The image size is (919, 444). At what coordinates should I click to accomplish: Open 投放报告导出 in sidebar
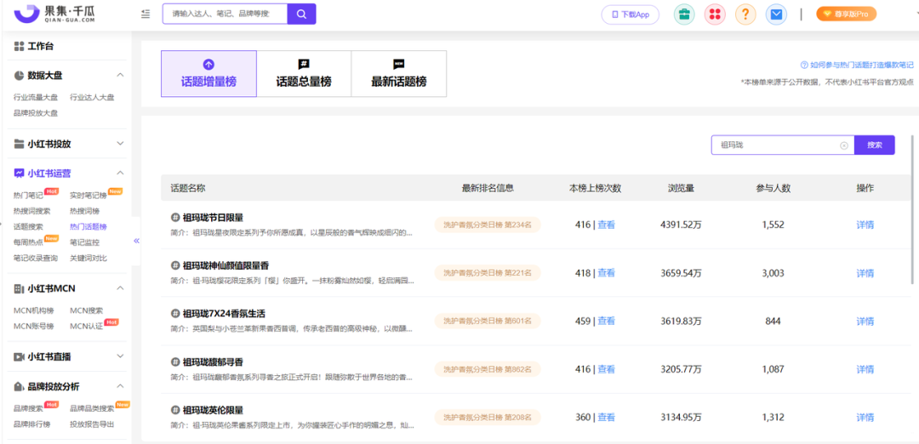pyautogui.click(x=92, y=424)
